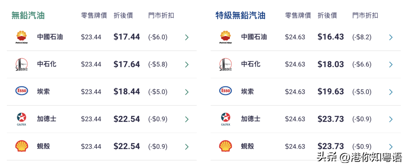The image size is (407, 167).
Task: Open 加德士 blue chevron at $23.73
Action: point(391,119)
